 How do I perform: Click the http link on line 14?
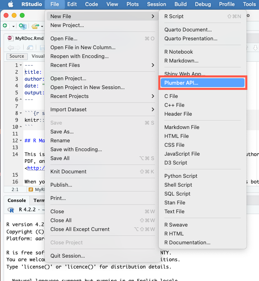(36, 168)
